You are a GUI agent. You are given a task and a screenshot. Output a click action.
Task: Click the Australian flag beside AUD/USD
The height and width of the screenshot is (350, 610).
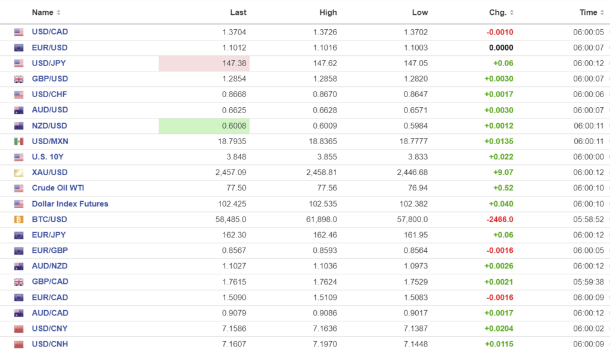pos(19,110)
